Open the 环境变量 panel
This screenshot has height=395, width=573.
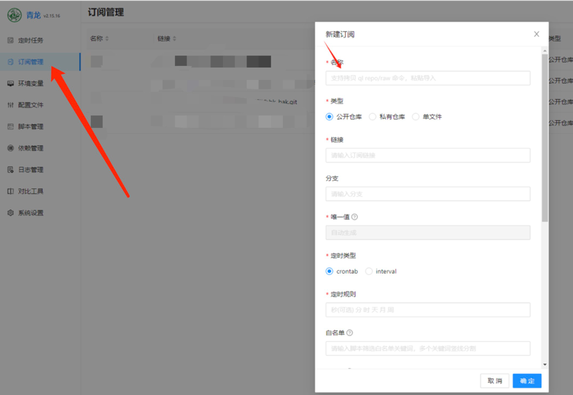pos(31,83)
